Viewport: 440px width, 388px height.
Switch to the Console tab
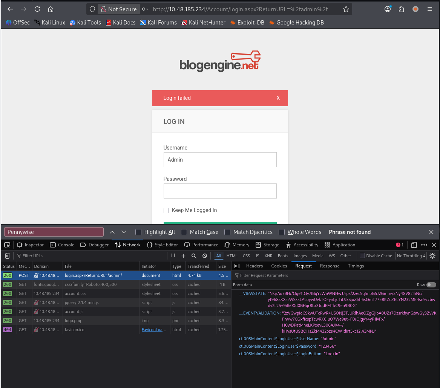[62, 245]
